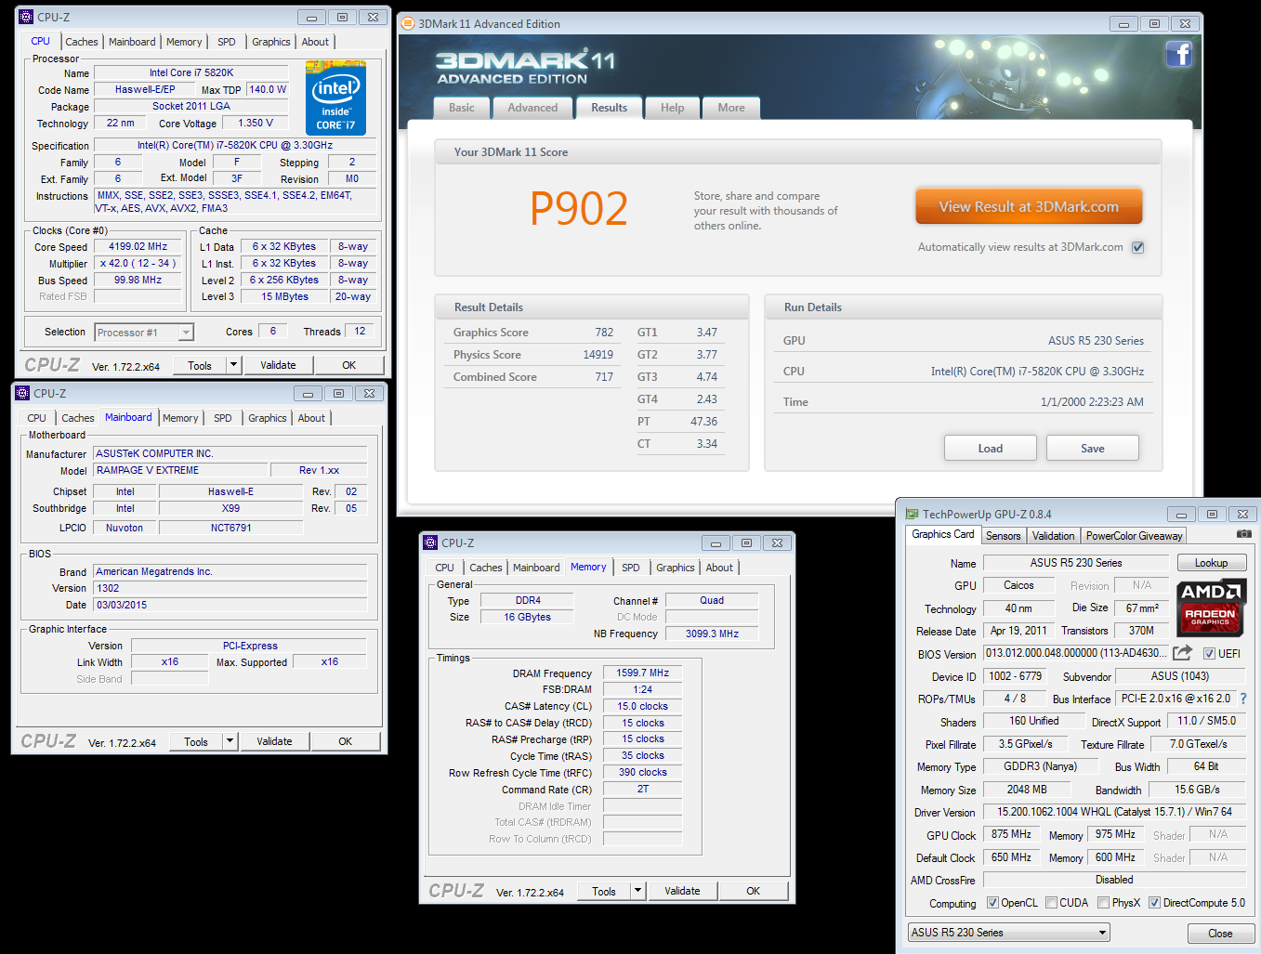
Task: Click the Driver Version field in GPU-Z
Action: point(1114,812)
